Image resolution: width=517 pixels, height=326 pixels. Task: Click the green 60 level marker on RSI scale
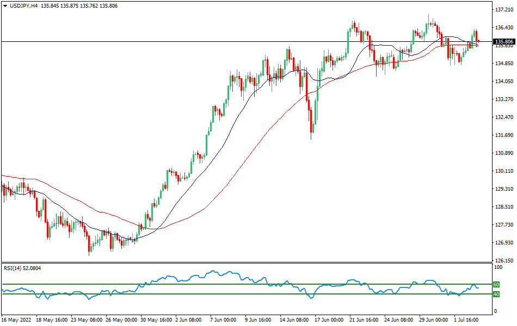pyautogui.click(x=496, y=284)
